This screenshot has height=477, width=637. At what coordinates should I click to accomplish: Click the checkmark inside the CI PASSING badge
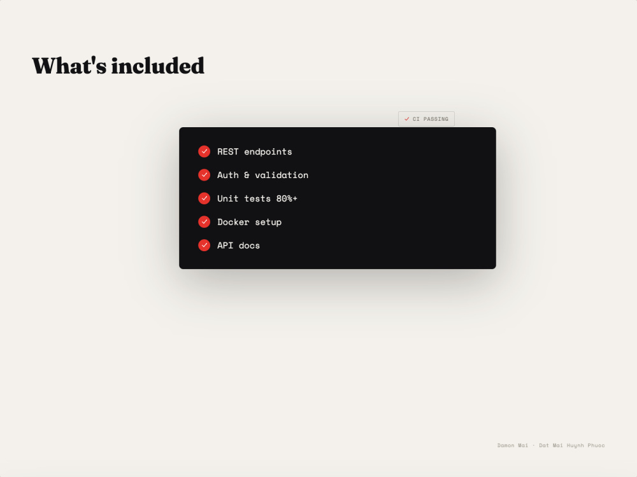pyautogui.click(x=406, y=119)
